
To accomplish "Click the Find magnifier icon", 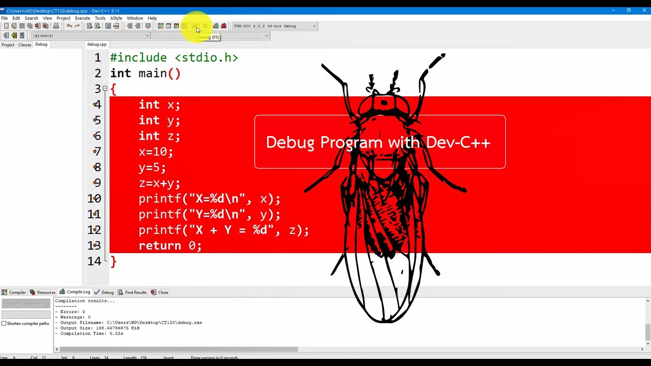I will 90,26.
